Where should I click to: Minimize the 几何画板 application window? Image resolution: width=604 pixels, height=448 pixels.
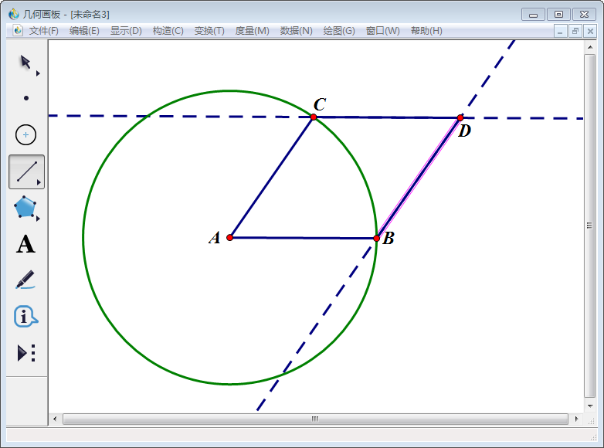click(533, 15)
